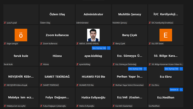Open more options menu for Ecz.Neslihan
Image resolution: width=193 pixels, height=109 pixels.
pos(181,90)
